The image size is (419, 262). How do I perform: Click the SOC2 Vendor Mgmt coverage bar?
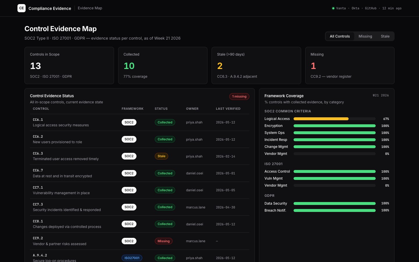coord(334,154)
